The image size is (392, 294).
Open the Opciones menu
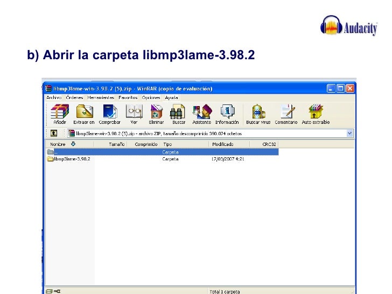pos(151,97)
